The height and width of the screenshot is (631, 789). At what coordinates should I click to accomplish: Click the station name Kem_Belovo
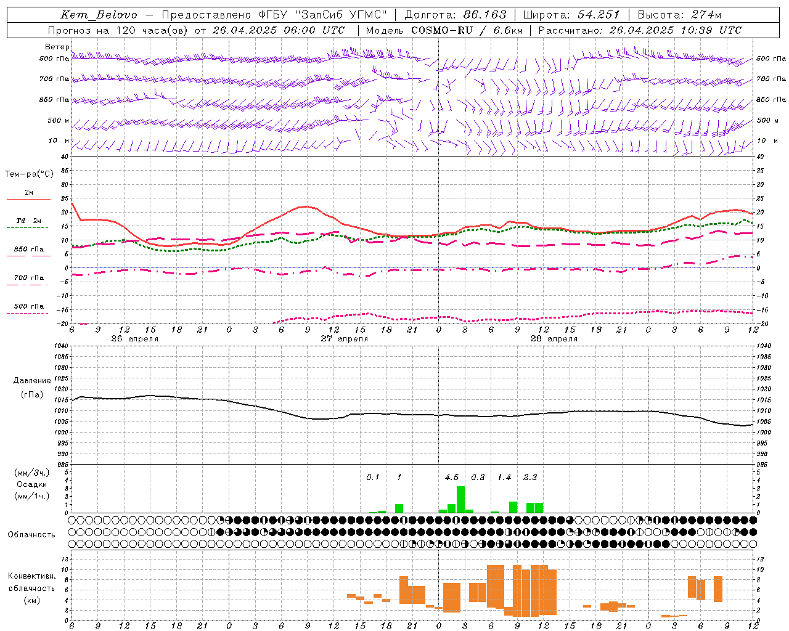pos(99,15)
